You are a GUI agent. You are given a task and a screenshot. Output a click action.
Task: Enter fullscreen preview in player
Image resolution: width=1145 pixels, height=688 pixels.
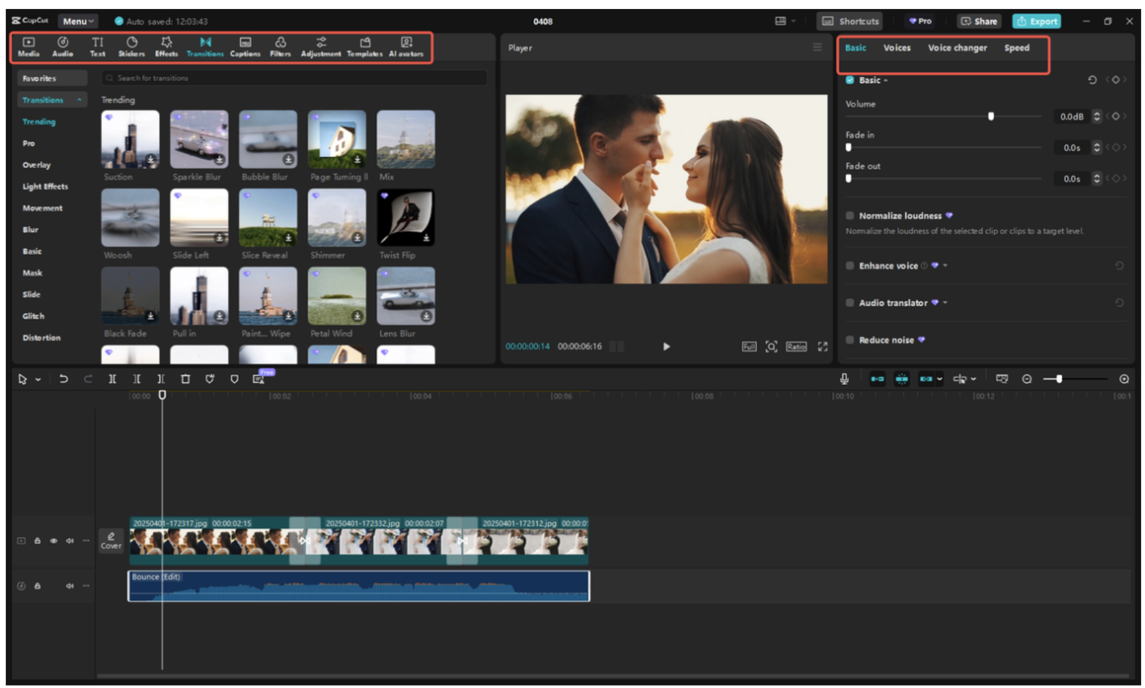[823, 347]
